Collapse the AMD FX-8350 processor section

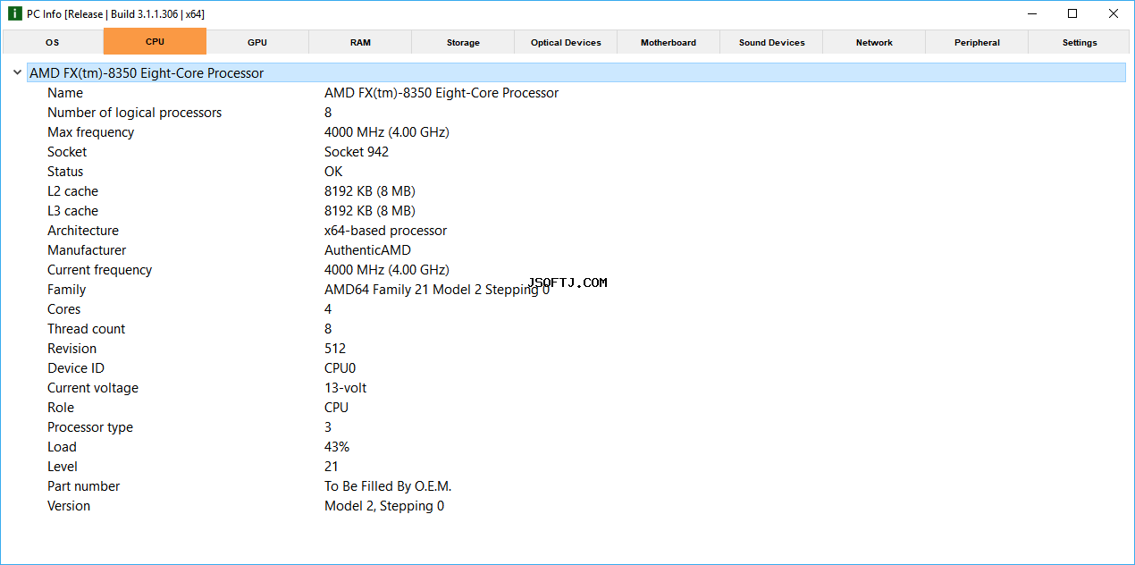pos(17,73)
